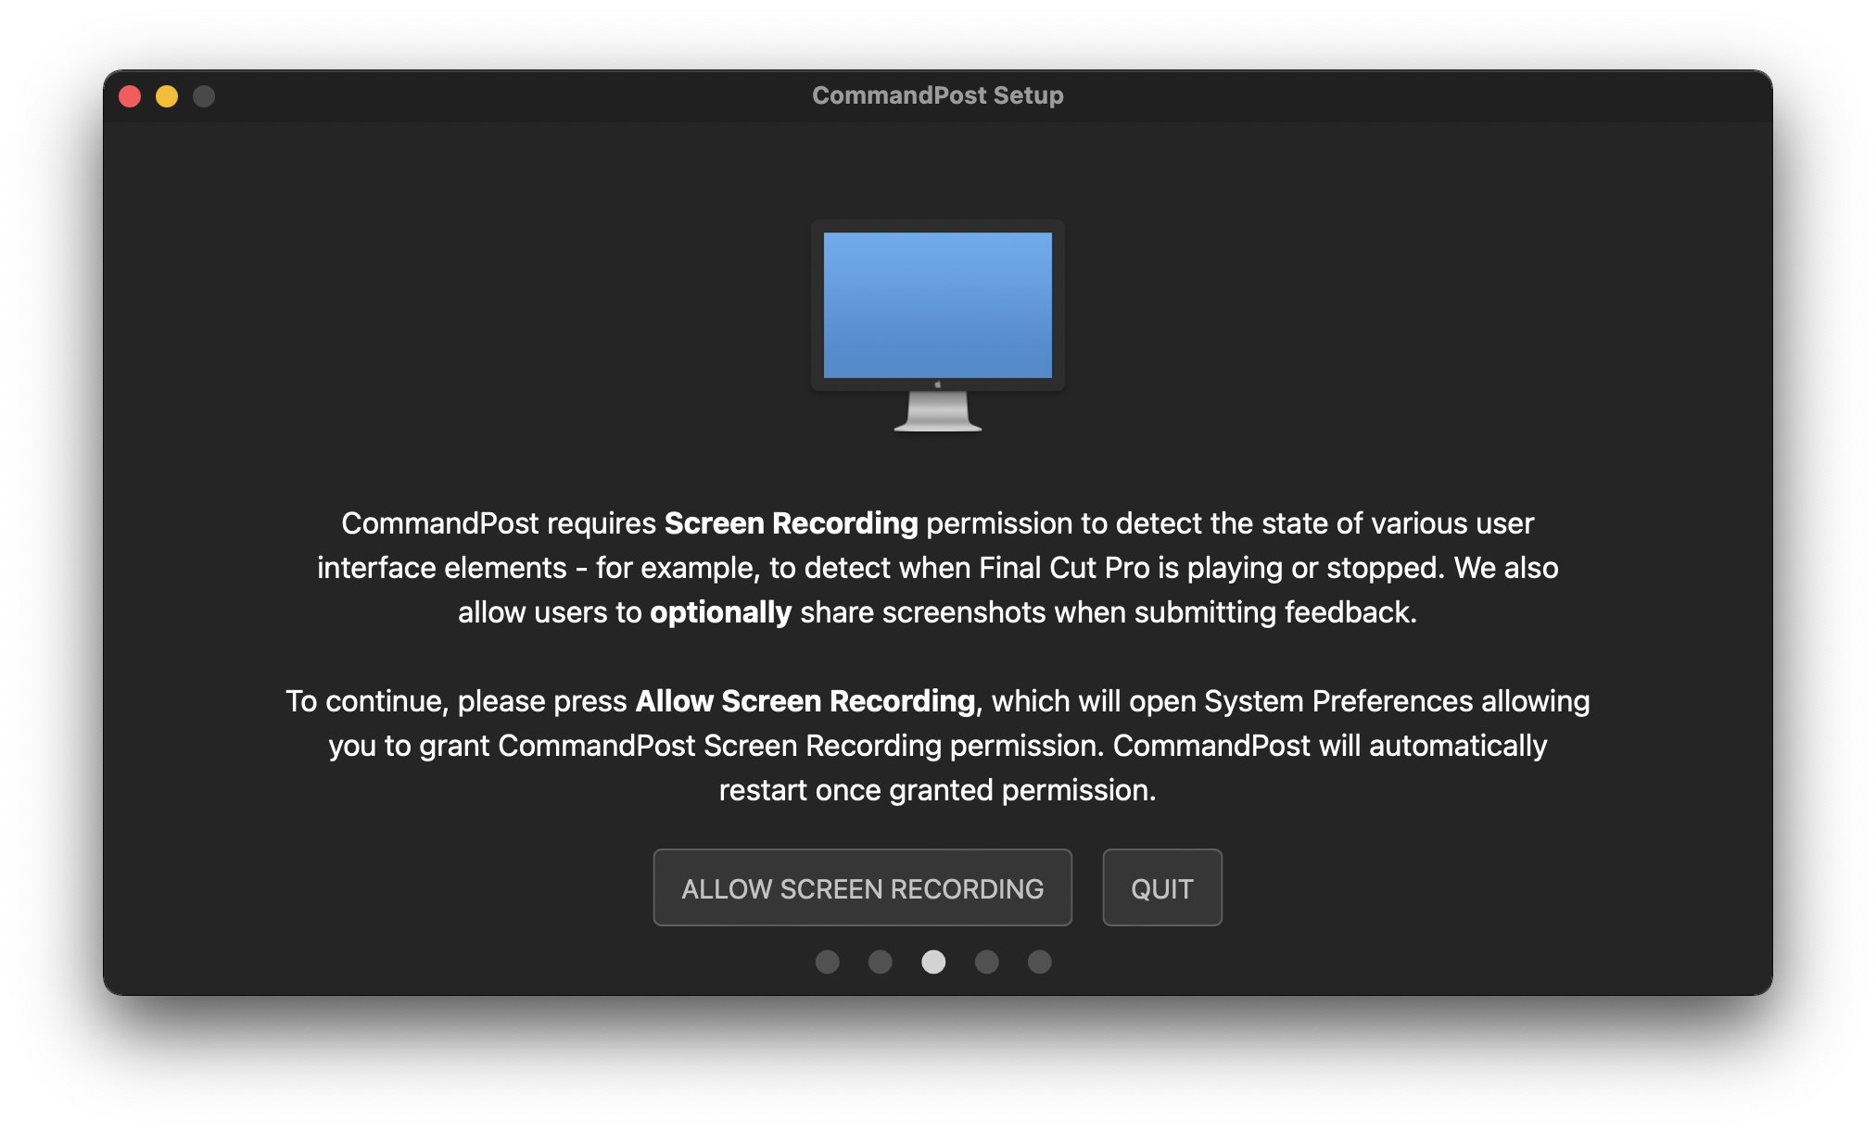Click the Allow Screen Recording button
This screenshot has width=1876, height=1132.
point(862,888)
